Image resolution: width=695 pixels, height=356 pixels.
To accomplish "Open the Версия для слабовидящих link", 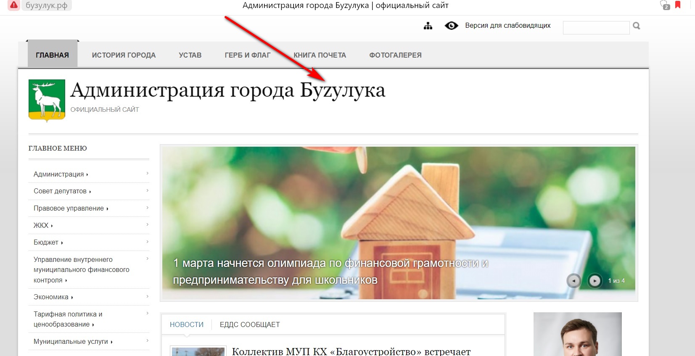I will click(507, 26).
